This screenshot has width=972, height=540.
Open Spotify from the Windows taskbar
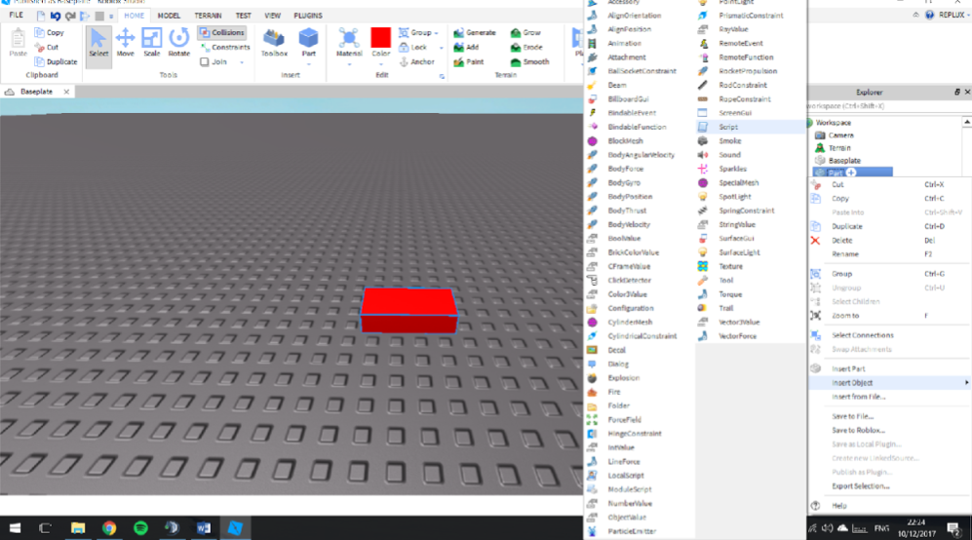[140, 527]
